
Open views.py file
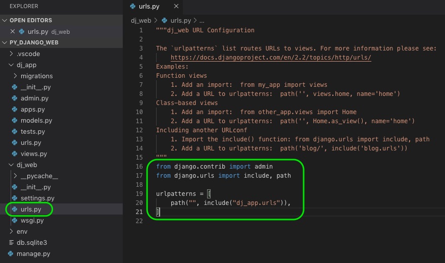tap(34, 153)
